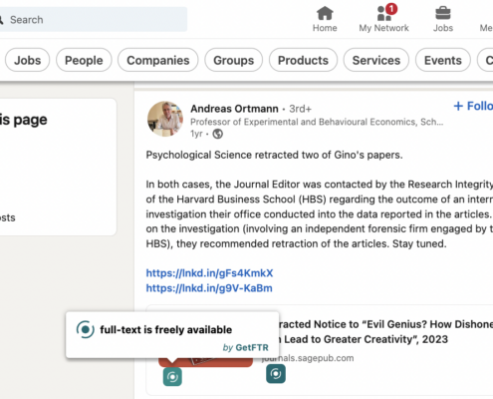Click the GetFTR tooltip status icon
This screenshot has width=493, height=399.
click(85, 329)
